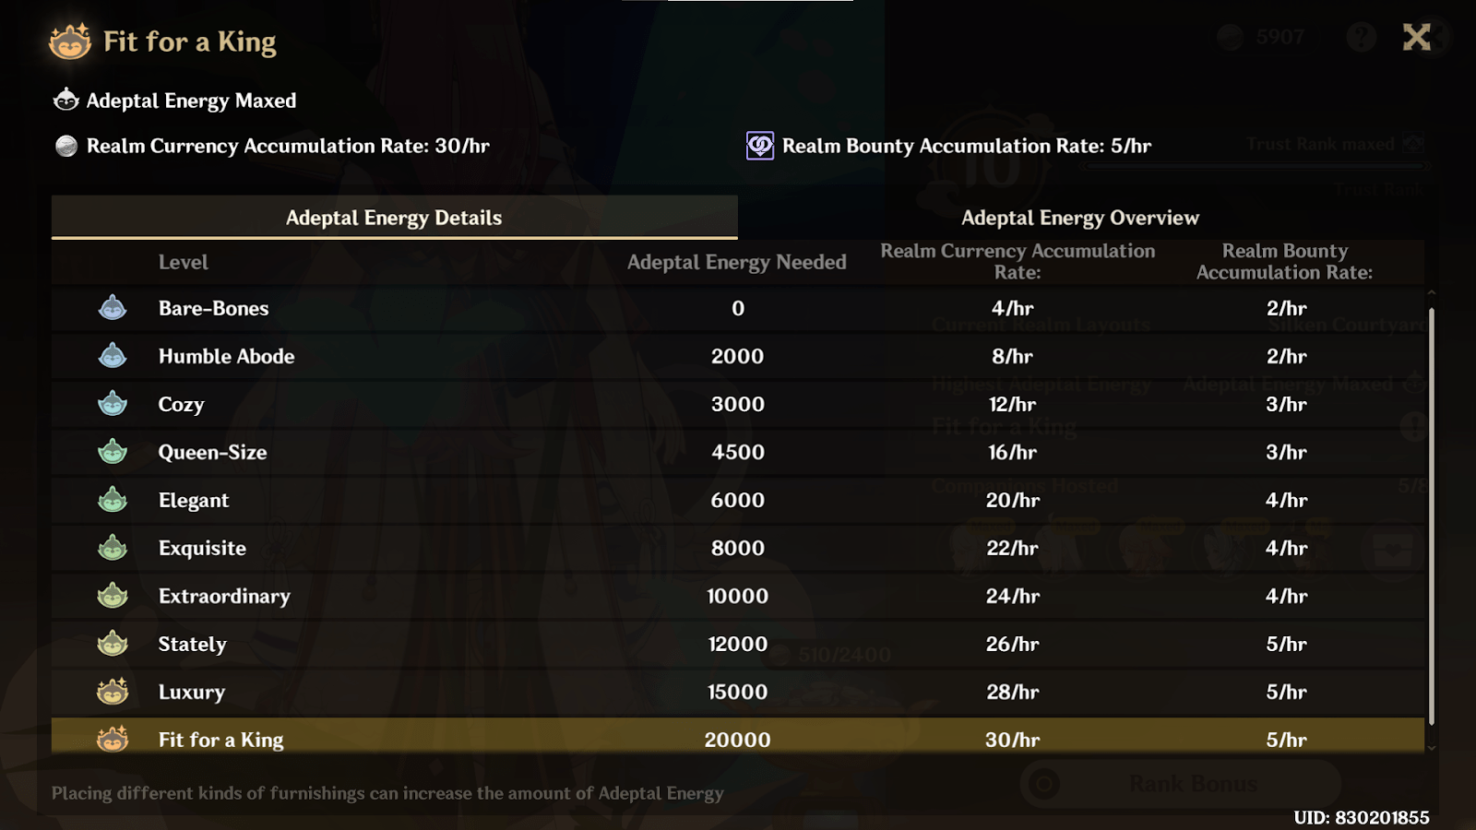Click the Realm Currency Accumulation Rate text
The image size is (1476, 830).
(288, 146)
